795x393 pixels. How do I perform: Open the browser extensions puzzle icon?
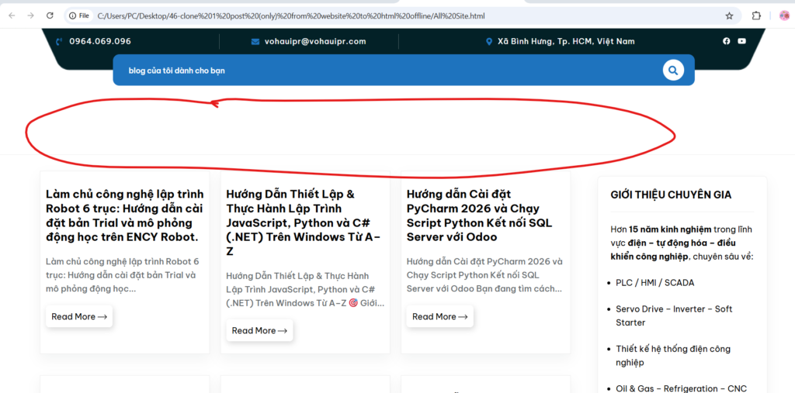[x=756, y=16]
